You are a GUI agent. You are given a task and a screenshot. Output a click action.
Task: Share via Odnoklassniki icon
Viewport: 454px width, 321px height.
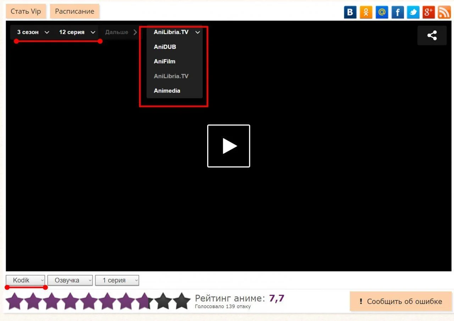pos(366,12)
